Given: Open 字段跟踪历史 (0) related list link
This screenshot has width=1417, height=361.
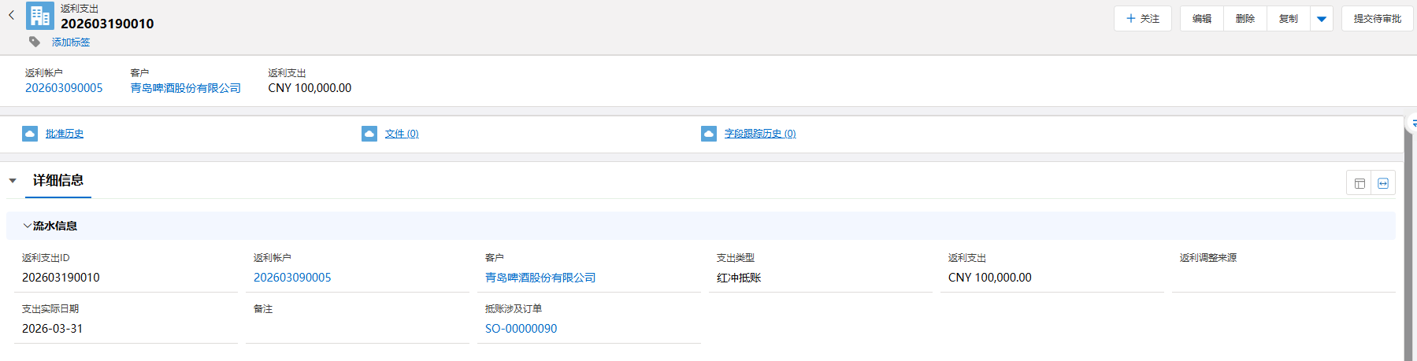Looking at the screenshot, I should point(760,134).
